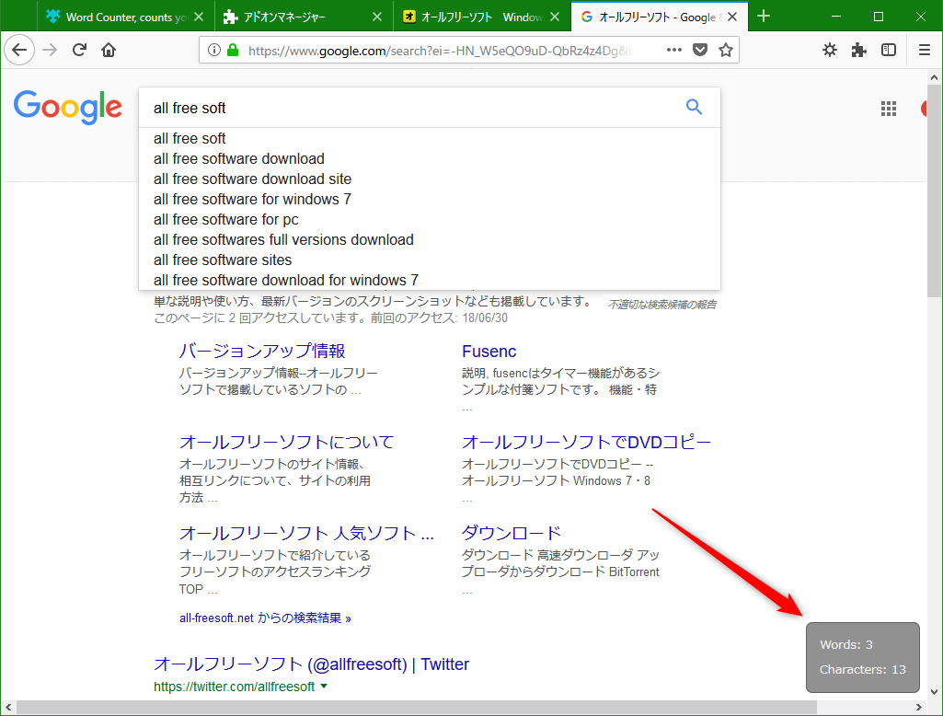The image size is (943, 716).
Task: Click 不適切な検索候補の報告 link
Action: pyautogui.click(x=662, y=305)
